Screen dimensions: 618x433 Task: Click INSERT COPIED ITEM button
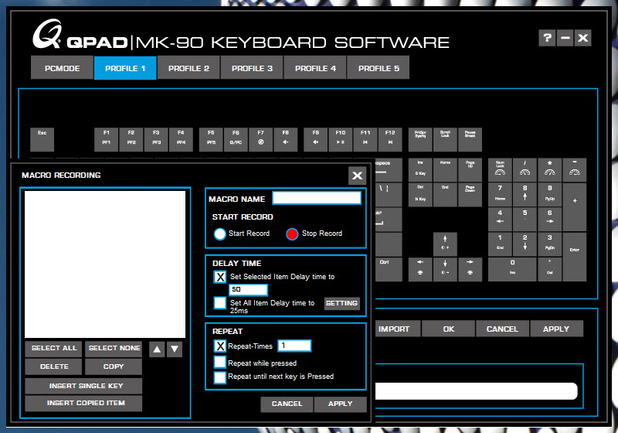click(x=83, y=403)
